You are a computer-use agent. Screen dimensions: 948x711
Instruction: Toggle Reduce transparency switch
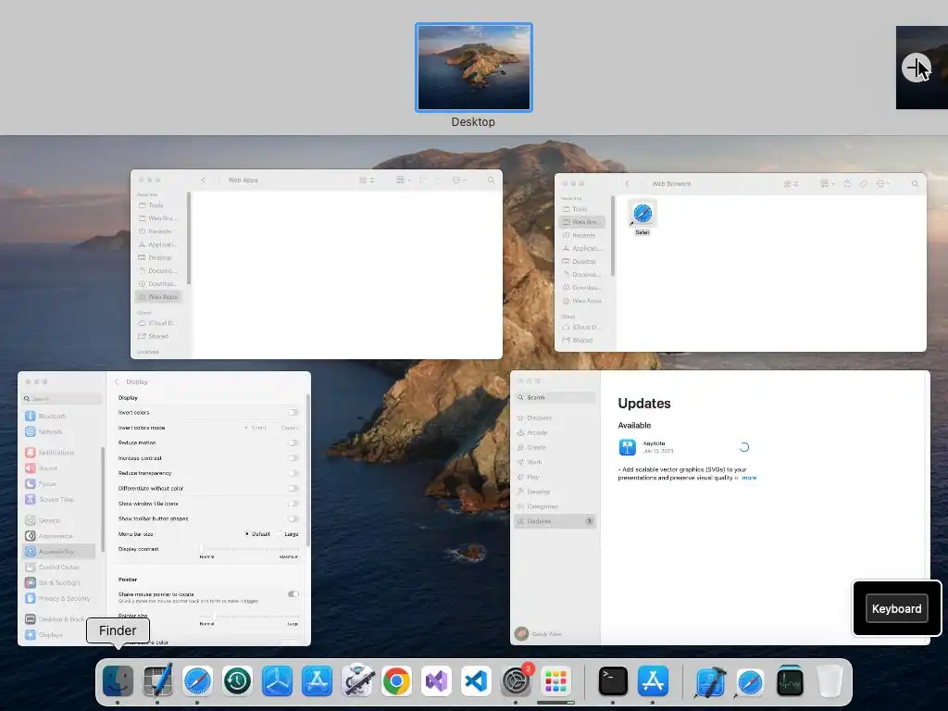tap(293, 473)
